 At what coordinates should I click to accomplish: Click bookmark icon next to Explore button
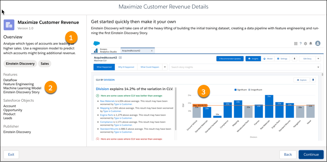[313, 80]
